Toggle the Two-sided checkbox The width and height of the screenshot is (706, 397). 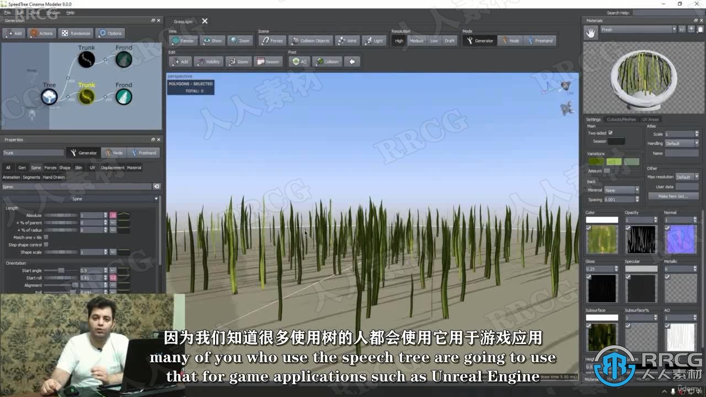pos(610,133)
